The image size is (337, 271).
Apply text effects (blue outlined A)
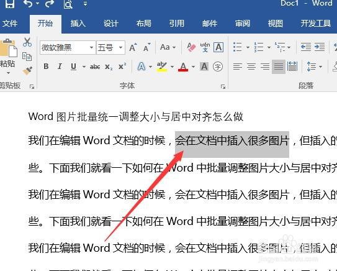pos(142,67)
